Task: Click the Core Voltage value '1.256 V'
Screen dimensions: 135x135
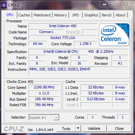Action: (x=85, y=44)
